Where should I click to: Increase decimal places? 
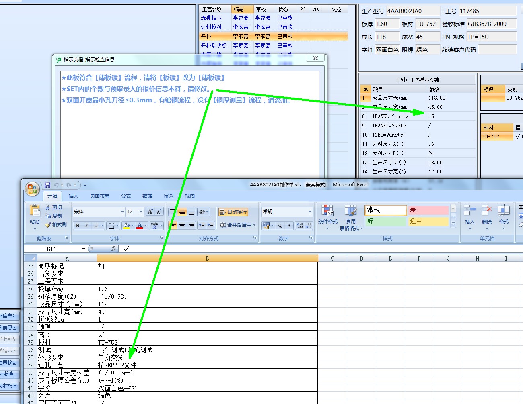click(x=300, y=226)
